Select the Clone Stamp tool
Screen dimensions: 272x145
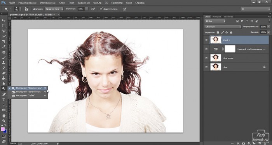[x=3, y=63]
